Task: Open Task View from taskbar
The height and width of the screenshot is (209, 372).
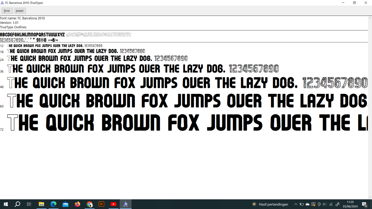Action: click(29, 204)
